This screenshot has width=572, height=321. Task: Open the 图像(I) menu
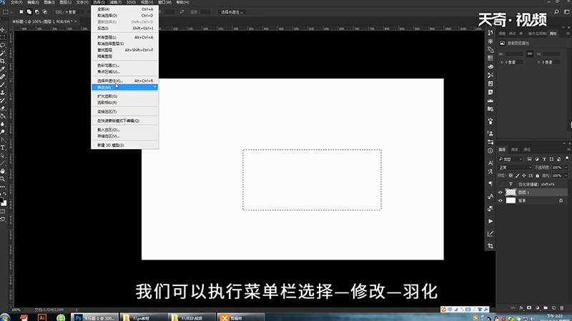(49, 2)
